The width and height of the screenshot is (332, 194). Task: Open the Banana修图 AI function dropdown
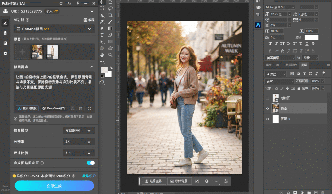pyautogui.click(x=54, y=29)
